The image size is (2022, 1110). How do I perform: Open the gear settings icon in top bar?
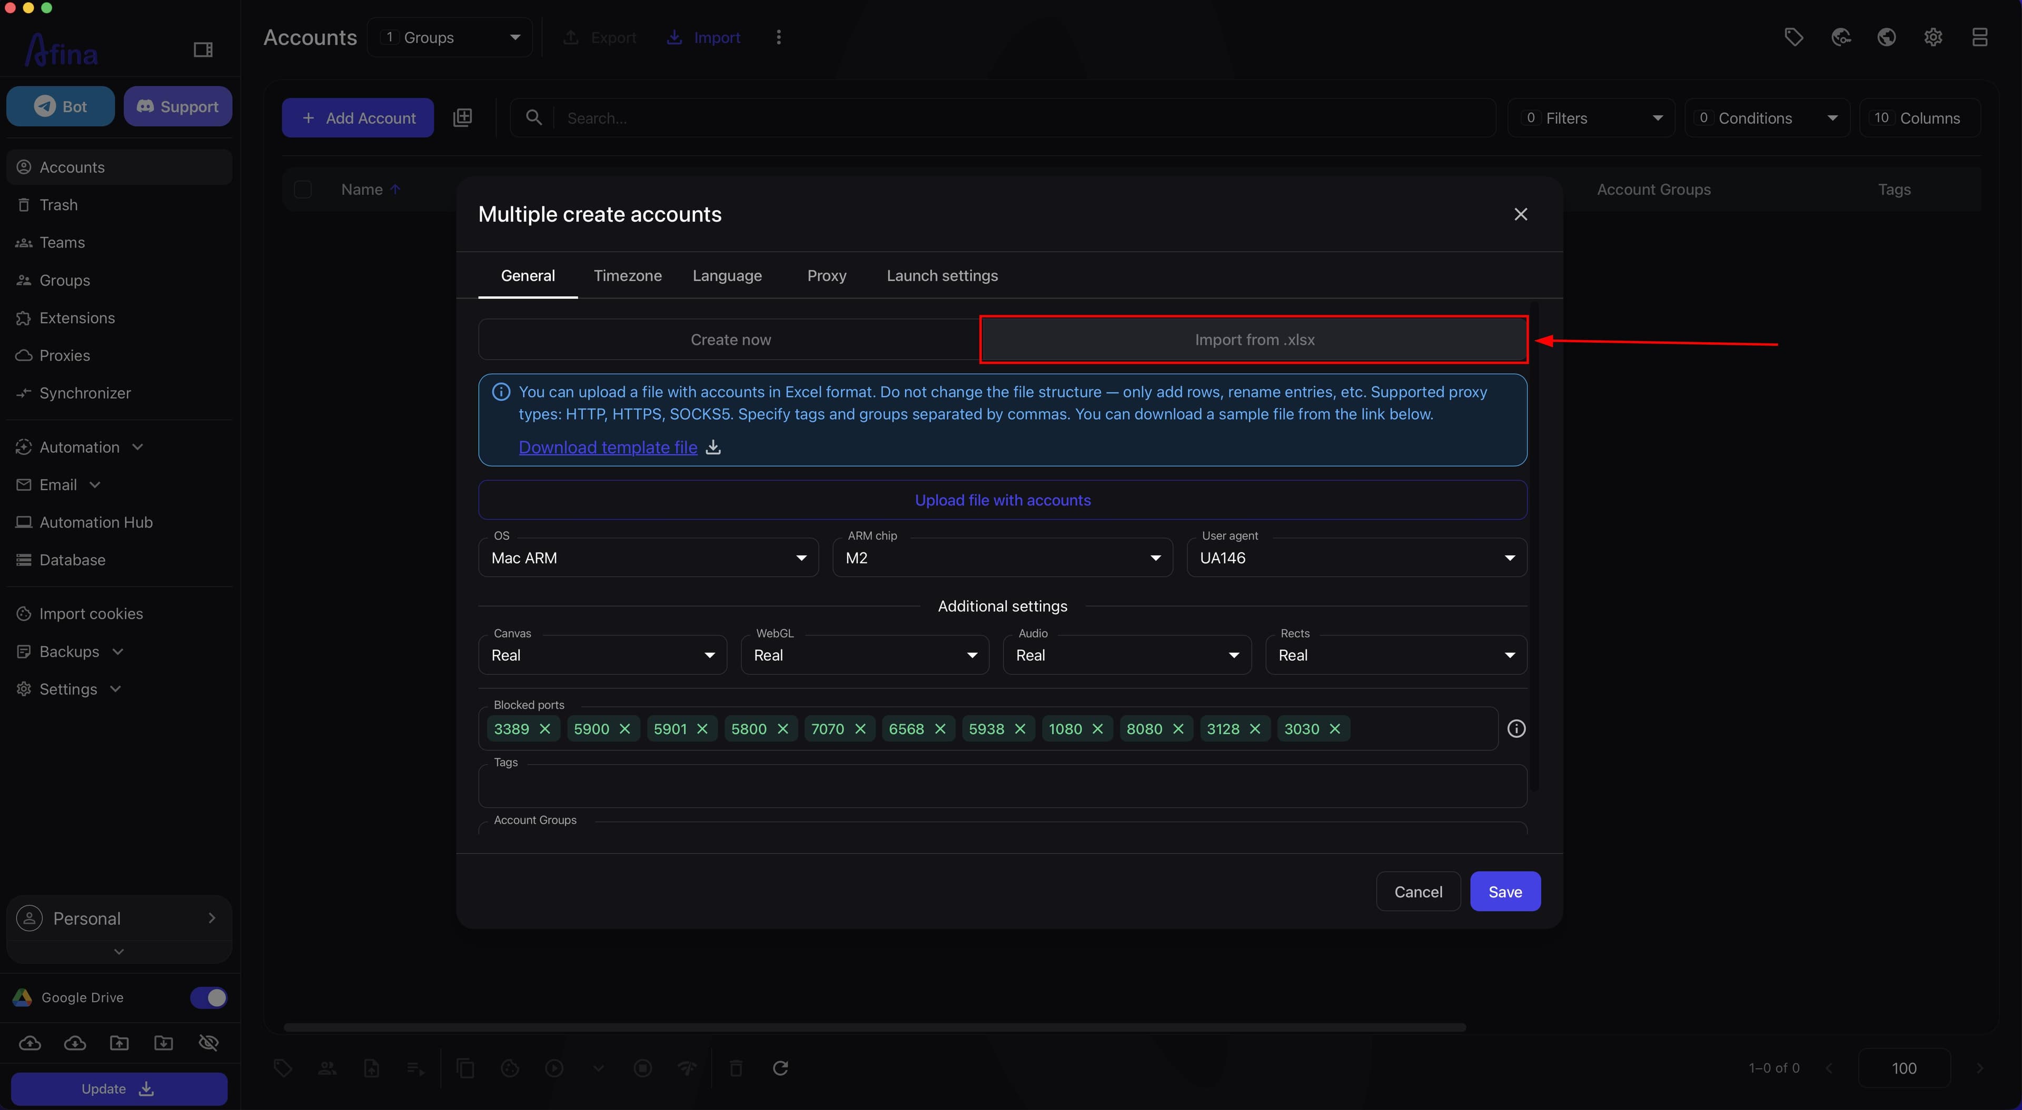click(1934, 37)
